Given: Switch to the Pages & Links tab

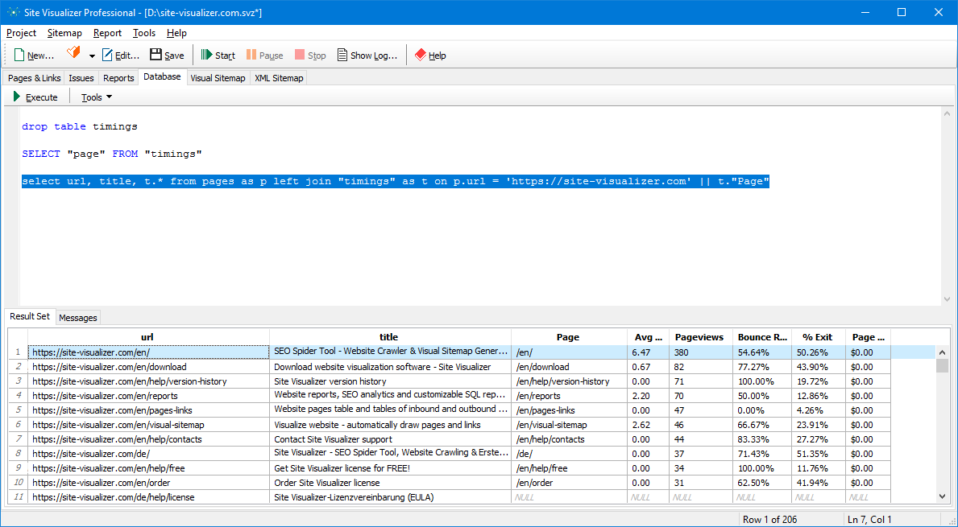Looking at the screenshot, I should 34,78.
